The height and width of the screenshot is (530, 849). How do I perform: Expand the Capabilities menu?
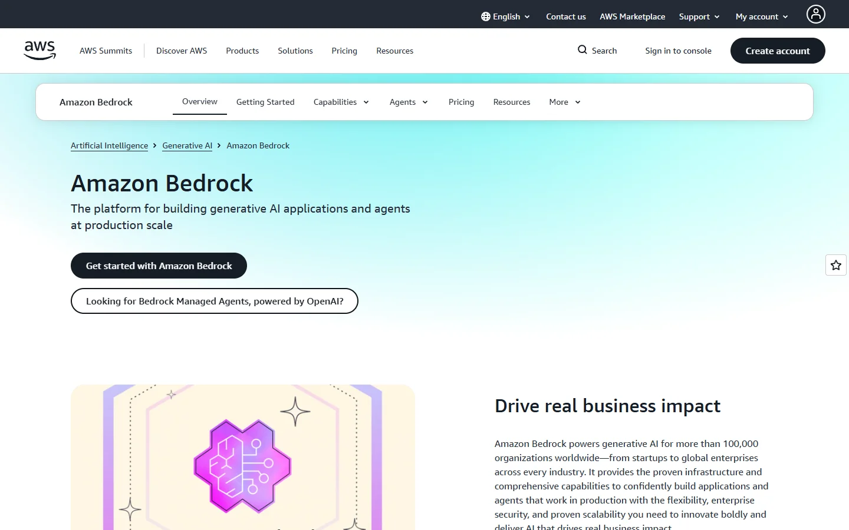tap(341, 102)
